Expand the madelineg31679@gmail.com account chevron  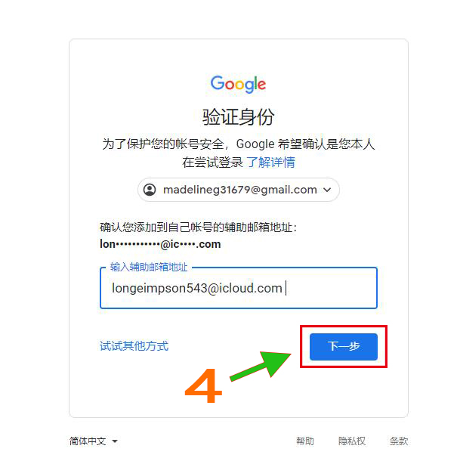[x=327, y=190]
